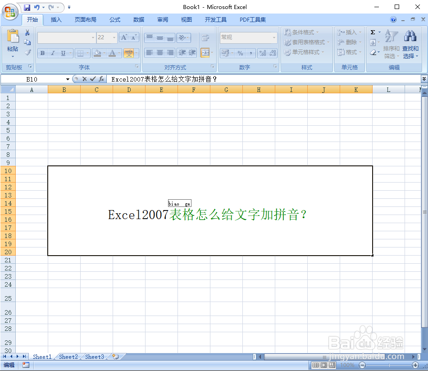The width and height of the screenshot is (428, 371).
Task: Zoom in with the plus button
Action: pyautogui.click(x=415, y=365)
